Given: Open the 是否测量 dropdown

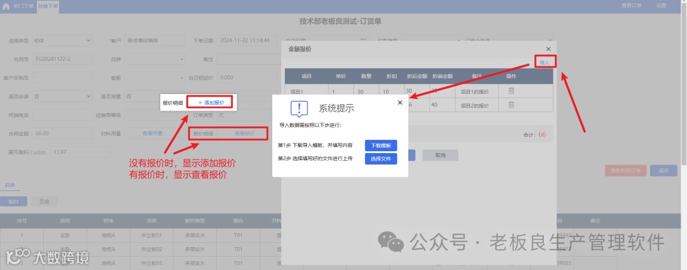Looking at the screenshot, I should (155, 97).
